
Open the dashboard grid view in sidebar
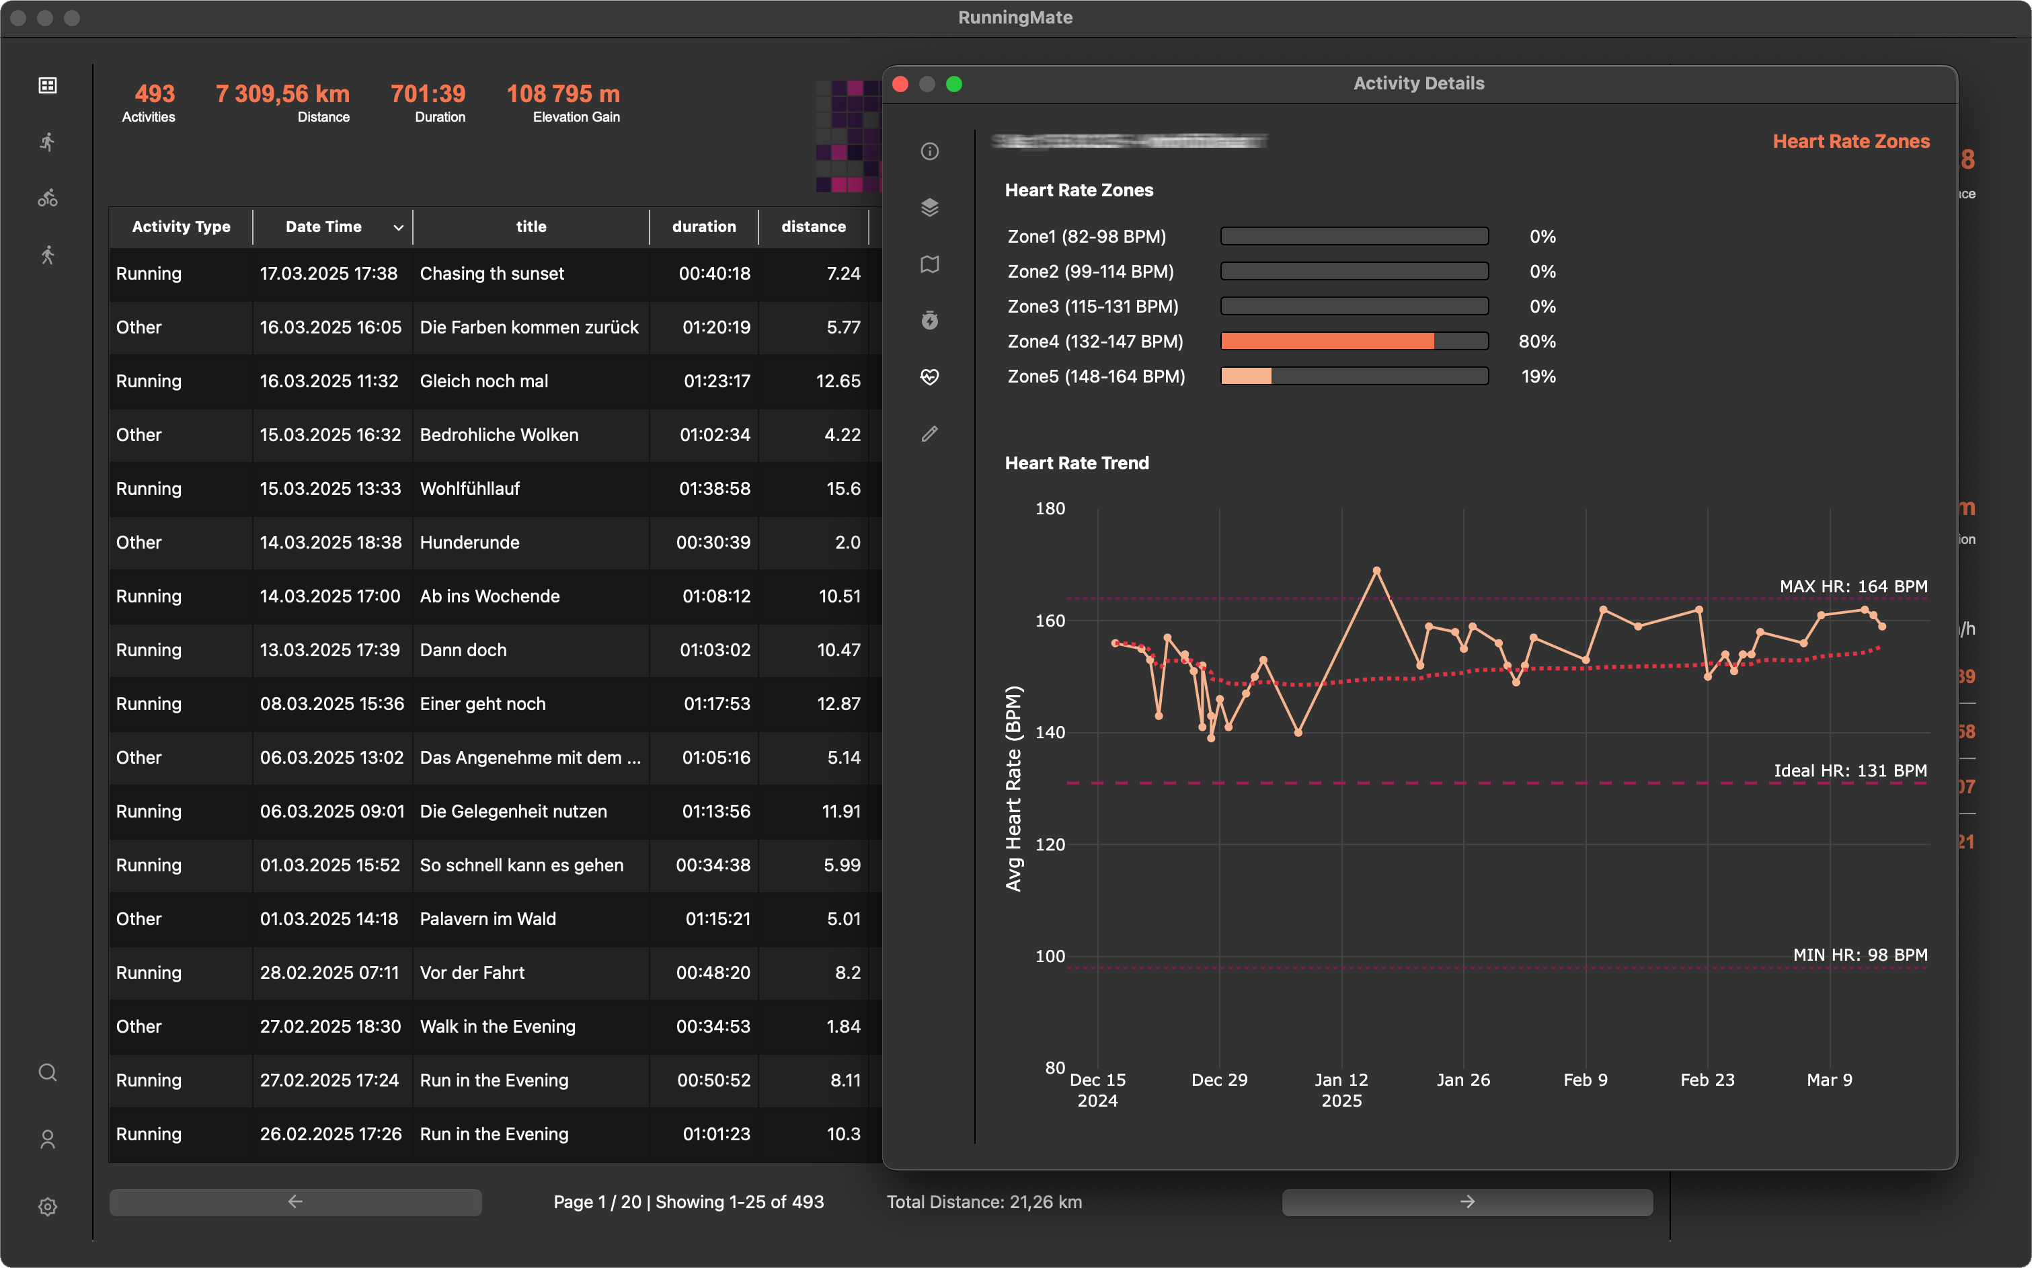point(48,85)
